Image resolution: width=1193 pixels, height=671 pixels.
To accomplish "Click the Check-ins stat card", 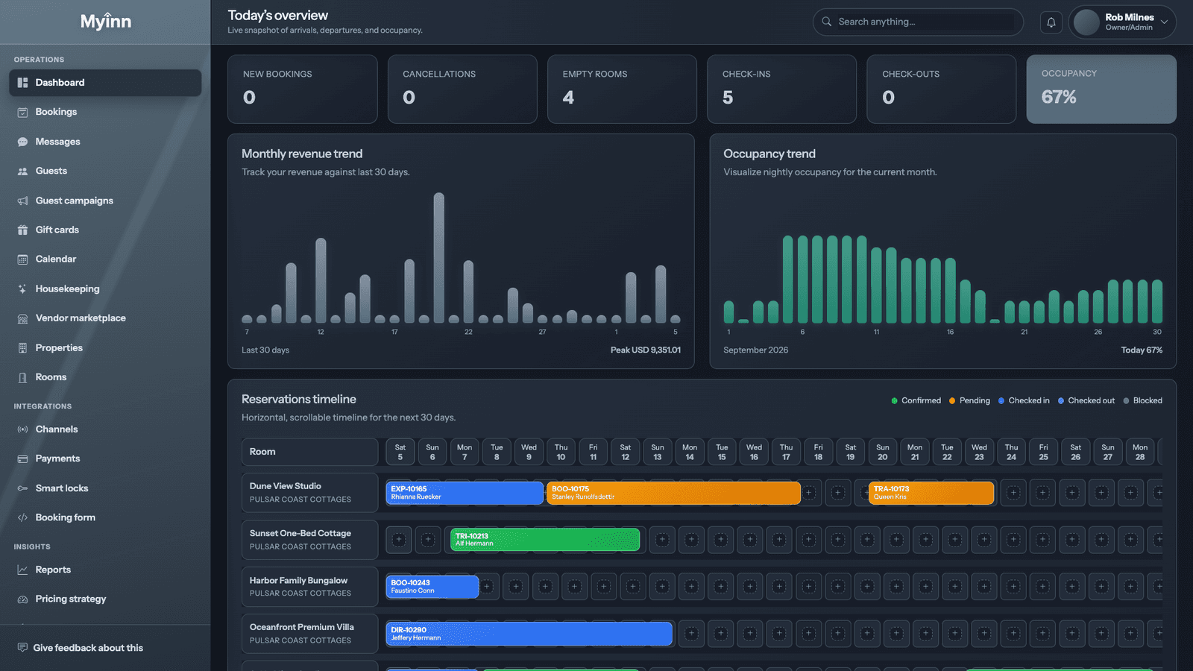I will tap(781, 89).
